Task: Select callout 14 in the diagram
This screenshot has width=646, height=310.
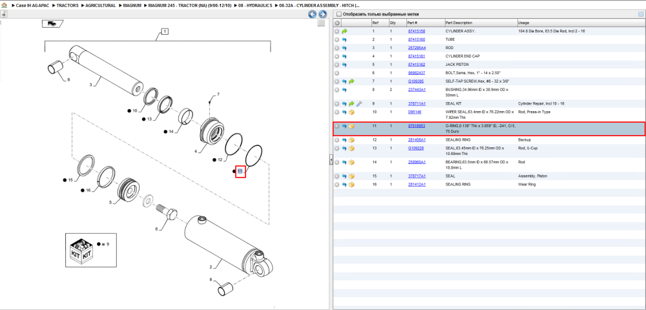Action: tap(171, 132)
